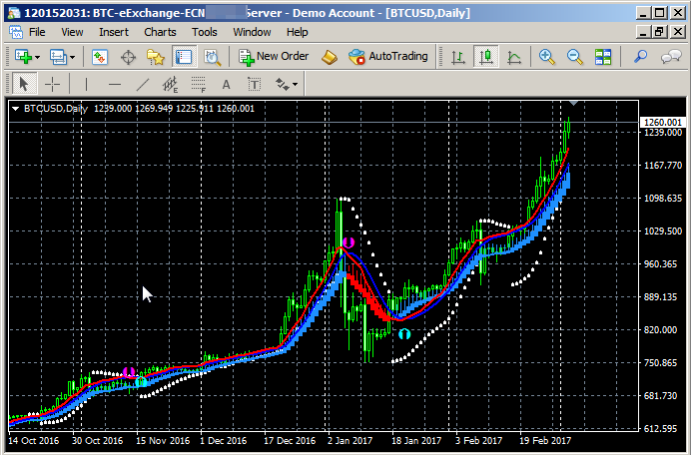Click the chart shift triangle marker
The width and height of the screenshot is (691, 455).
click(x=573, y=103)
